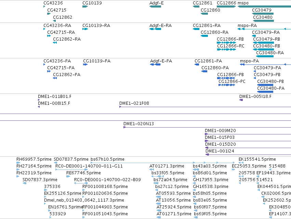Click the CG12861 gene label
Image resolution: width=291 pixels, height=219 pixels.
coord(202,3)
